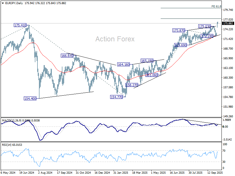This screenshot has width=235, height=176.
Task: Click the 18 Mar 2025 date label
Action: 140,172
